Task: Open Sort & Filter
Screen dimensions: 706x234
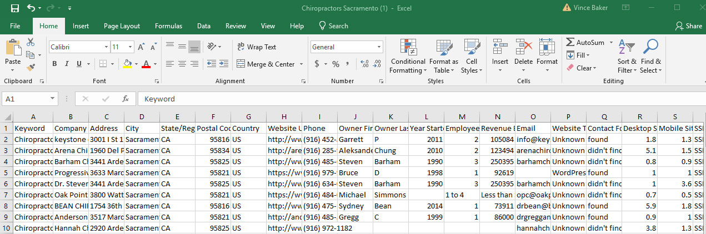Action: click(x=627, y=57)
